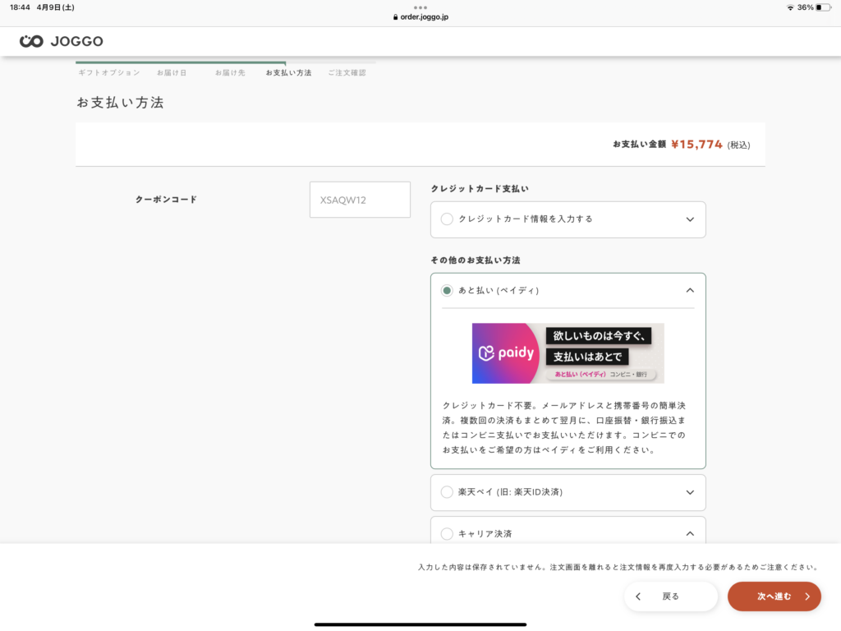
Task: Expand the 楽天ペイ section chevron
Action: click(690, 492)
